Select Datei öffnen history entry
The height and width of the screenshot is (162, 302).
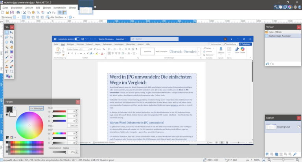[x=283, y=32]
